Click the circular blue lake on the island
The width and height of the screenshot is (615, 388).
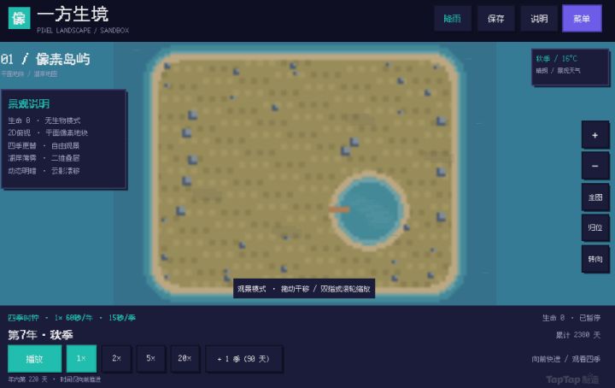[369, 210]
